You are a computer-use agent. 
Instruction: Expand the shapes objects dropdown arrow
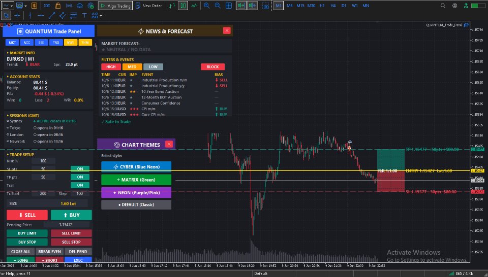point(101,16)
